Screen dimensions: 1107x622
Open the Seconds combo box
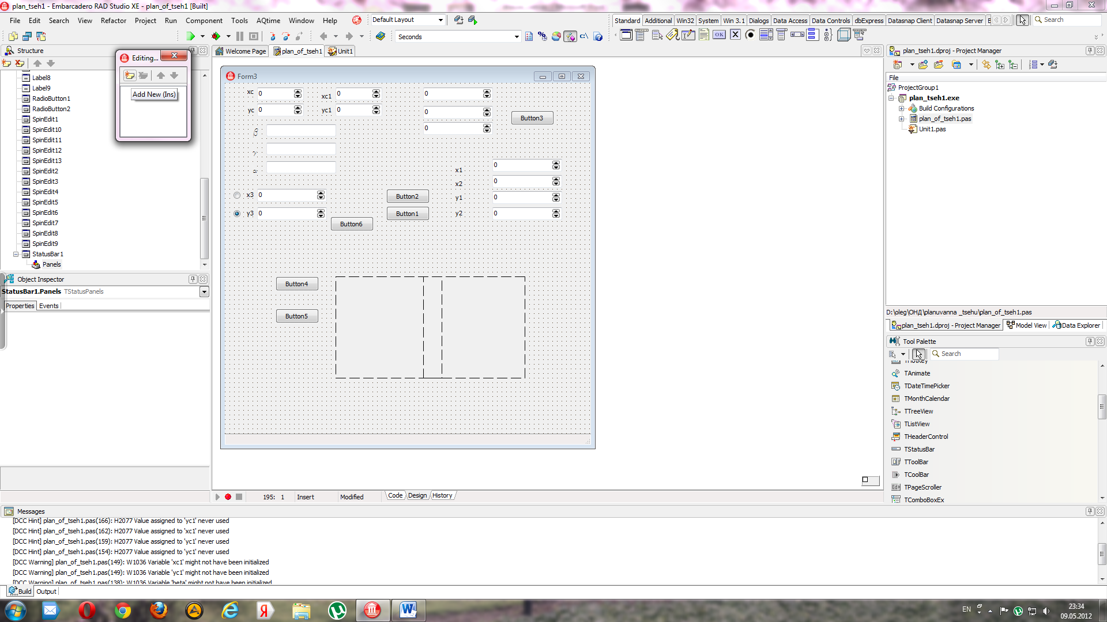tap(517, 37)
